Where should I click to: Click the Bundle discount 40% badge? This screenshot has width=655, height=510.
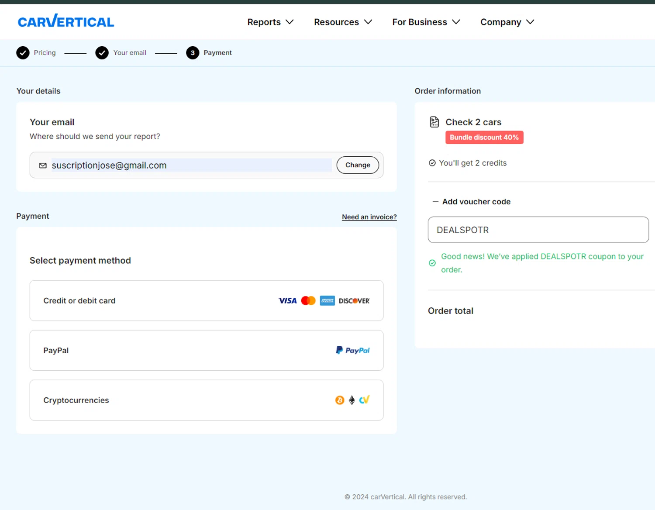[484, 137]
